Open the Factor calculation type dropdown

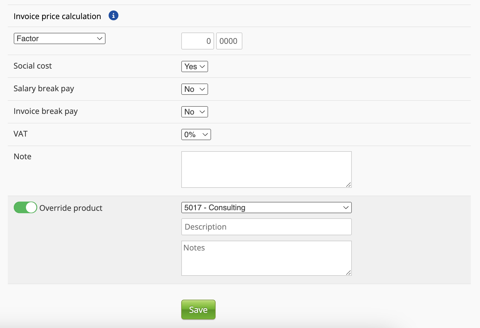[x=60, y=38]
